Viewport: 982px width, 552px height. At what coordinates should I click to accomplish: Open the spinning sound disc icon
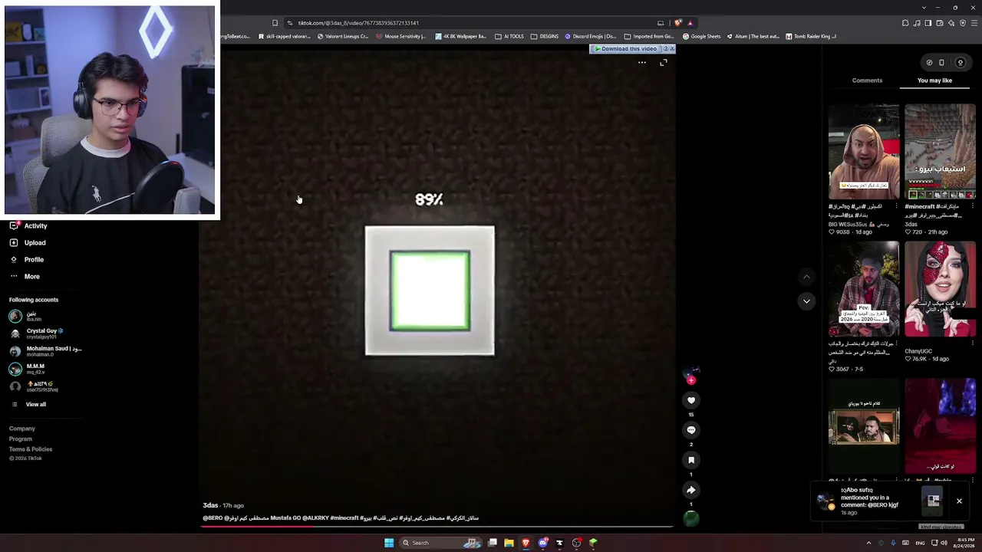(x=690, y=519)
